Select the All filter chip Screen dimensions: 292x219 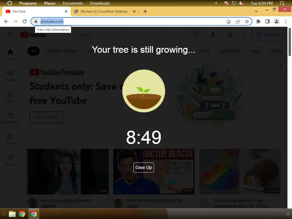pos(34,51)
